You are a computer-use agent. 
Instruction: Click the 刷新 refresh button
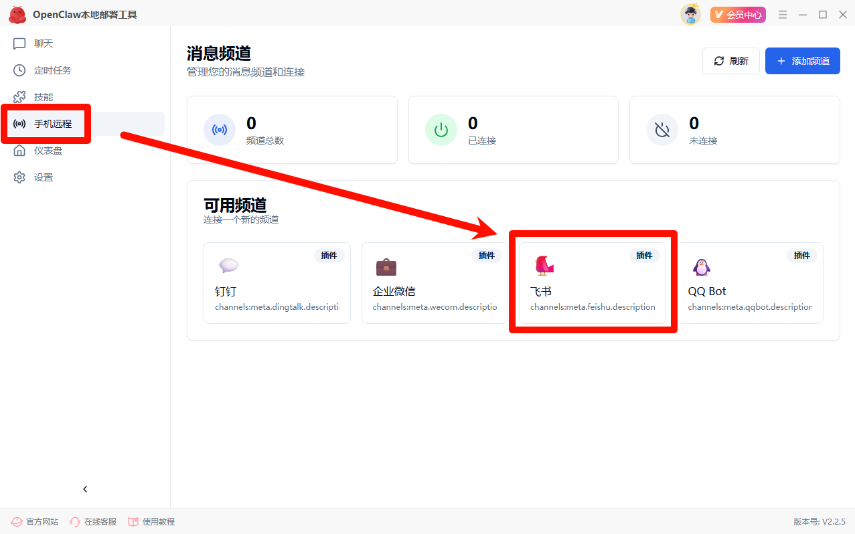pos(730,61)
